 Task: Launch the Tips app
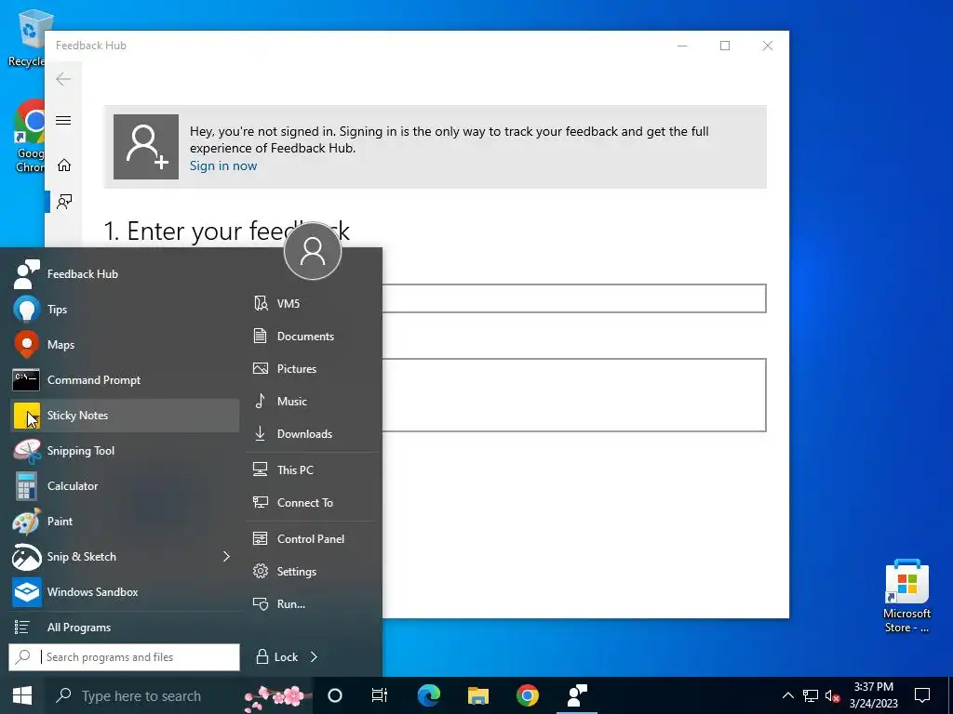[125, 309]
